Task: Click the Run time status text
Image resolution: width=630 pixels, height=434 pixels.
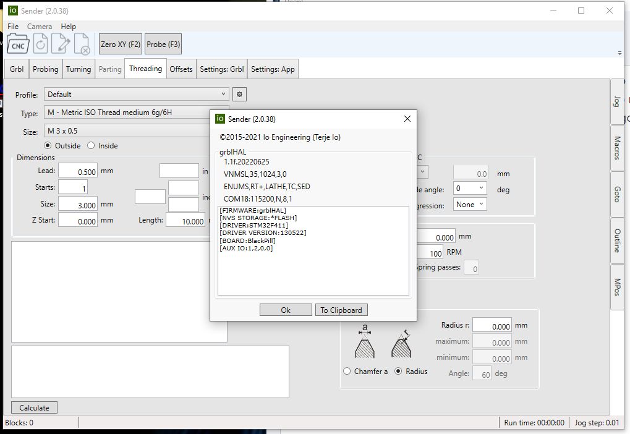Action: click(534, 423)
